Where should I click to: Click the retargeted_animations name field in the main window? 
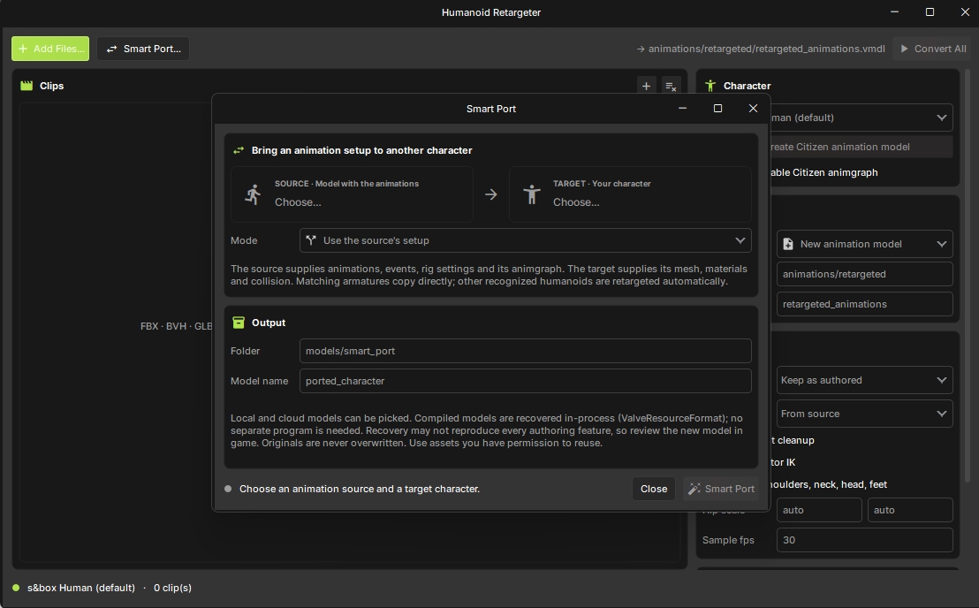865,304
